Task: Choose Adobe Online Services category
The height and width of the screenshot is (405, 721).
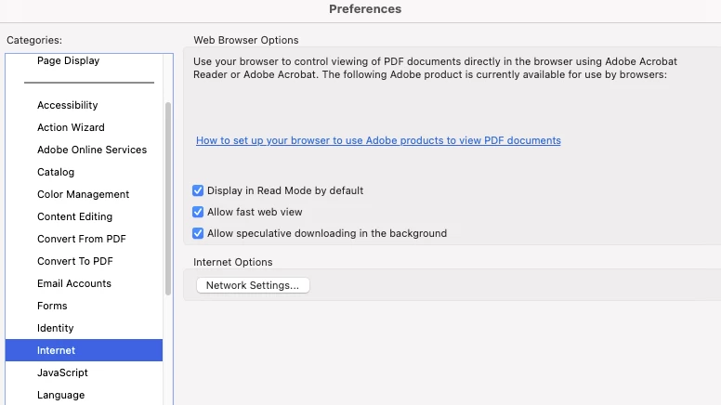Action: pos(92,150)
